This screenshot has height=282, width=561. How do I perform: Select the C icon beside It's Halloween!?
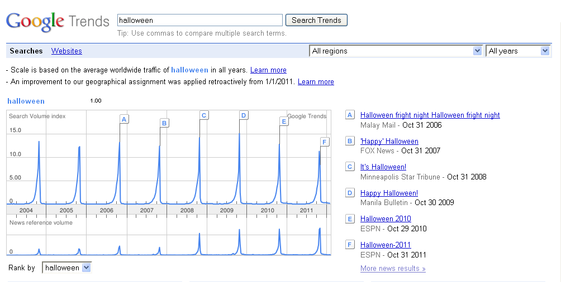(350, 167)
